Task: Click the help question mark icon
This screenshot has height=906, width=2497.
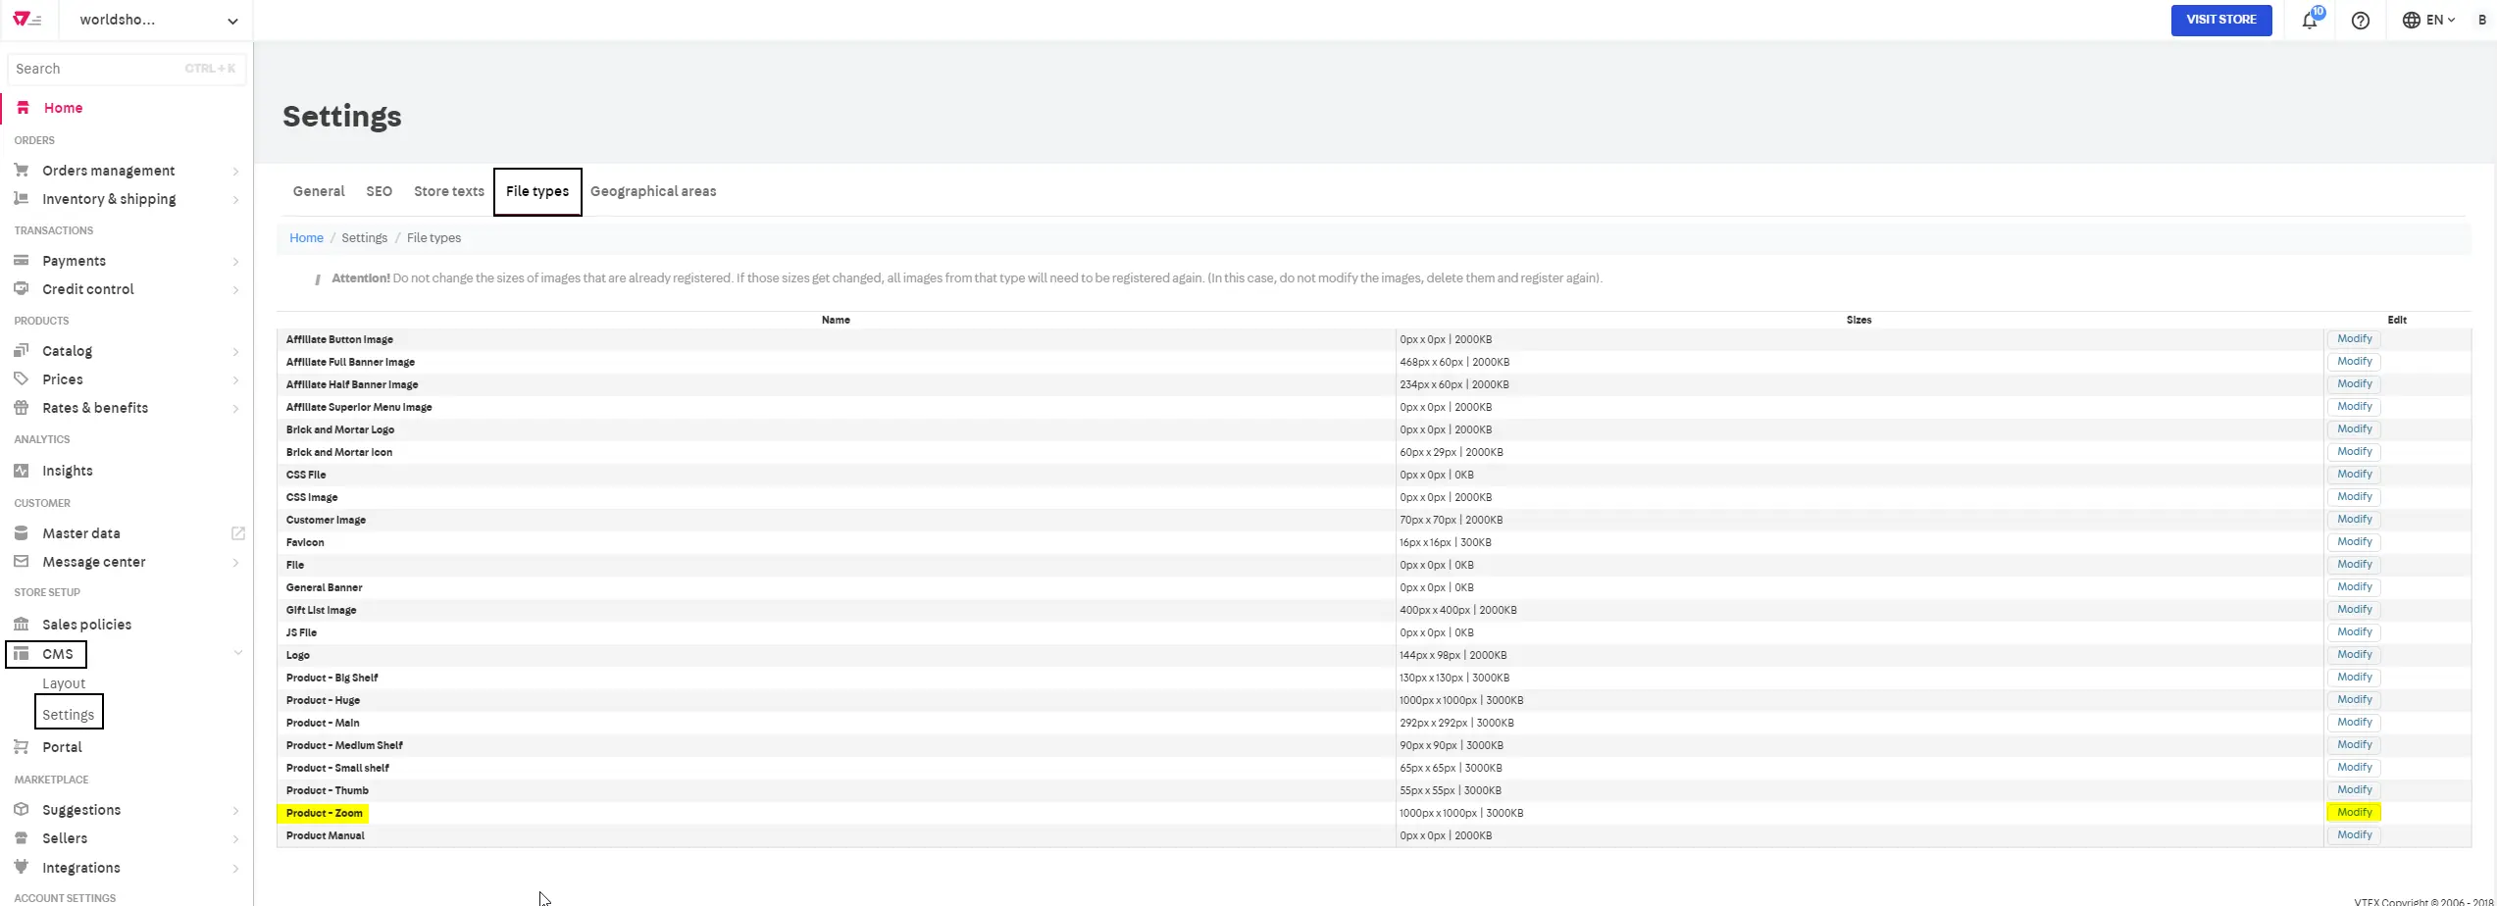Action: coord(2360,21)
